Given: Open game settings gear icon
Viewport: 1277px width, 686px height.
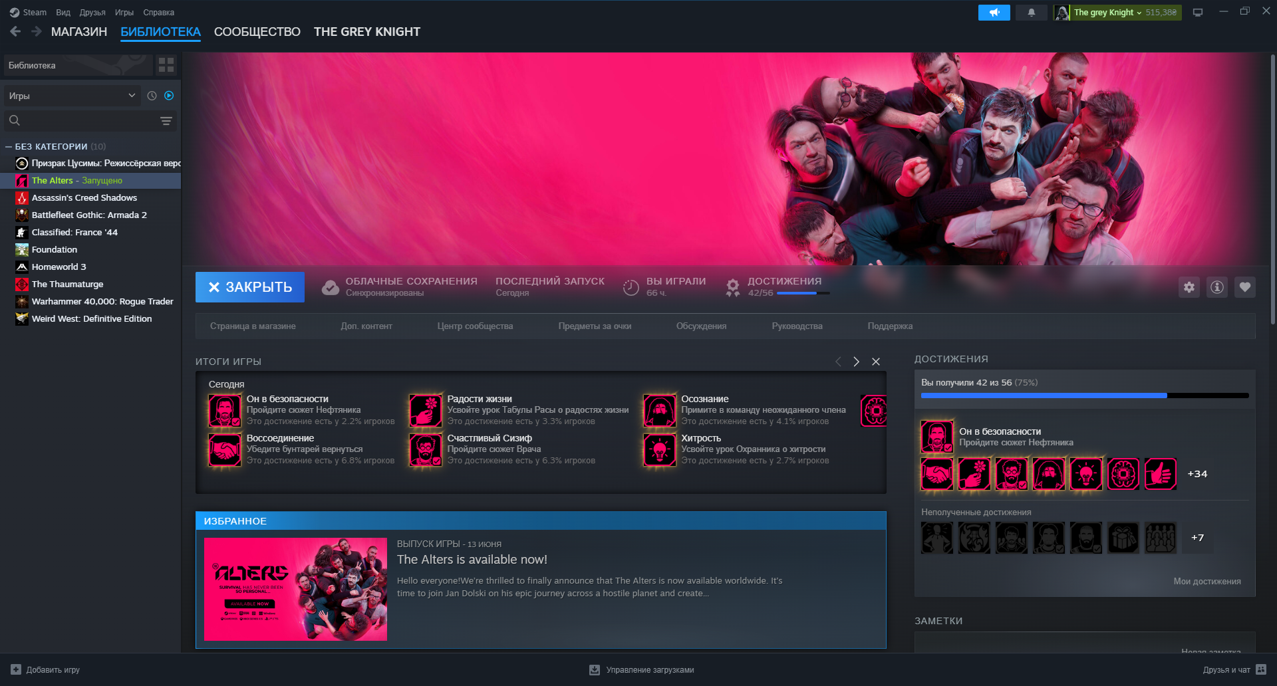Looking at the screenshot, I should click(x=1189, y=287).
